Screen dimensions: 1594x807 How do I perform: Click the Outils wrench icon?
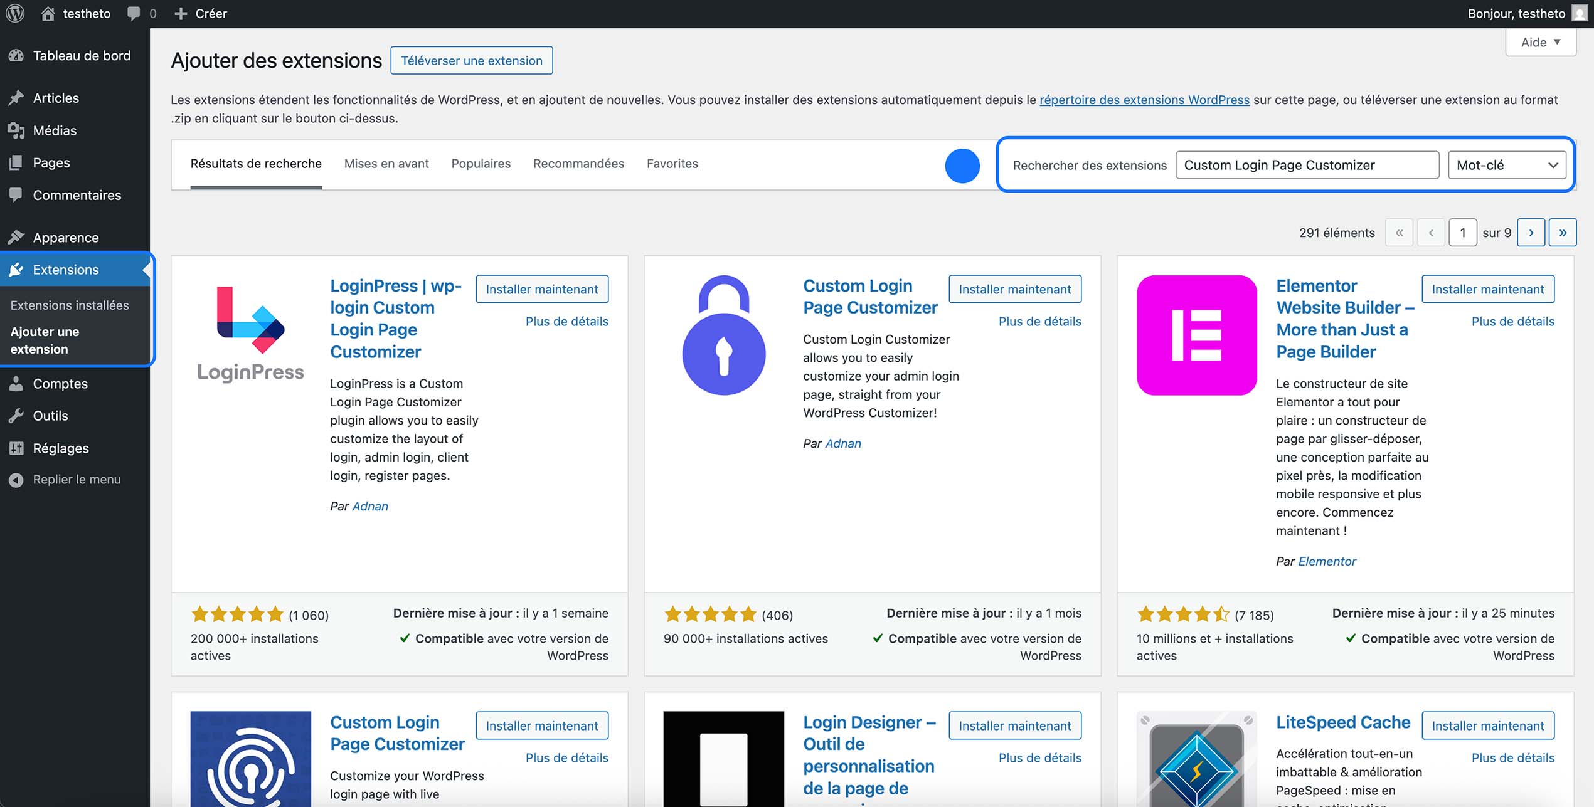pyautogui.click(x=17, y=416)
